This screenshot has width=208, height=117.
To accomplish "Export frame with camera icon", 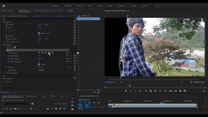I will 180,91.
